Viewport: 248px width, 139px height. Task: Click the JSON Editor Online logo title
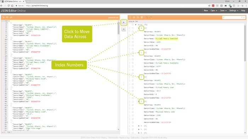(13, 11)
